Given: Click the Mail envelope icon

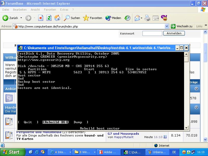Looking at the screenshot, I should 137,18.
